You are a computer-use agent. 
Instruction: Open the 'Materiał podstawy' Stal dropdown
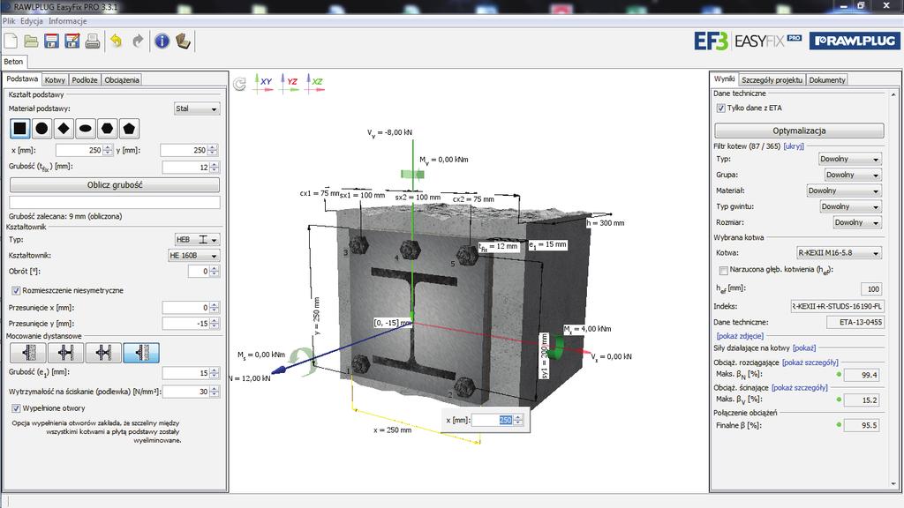coord(197,108)
